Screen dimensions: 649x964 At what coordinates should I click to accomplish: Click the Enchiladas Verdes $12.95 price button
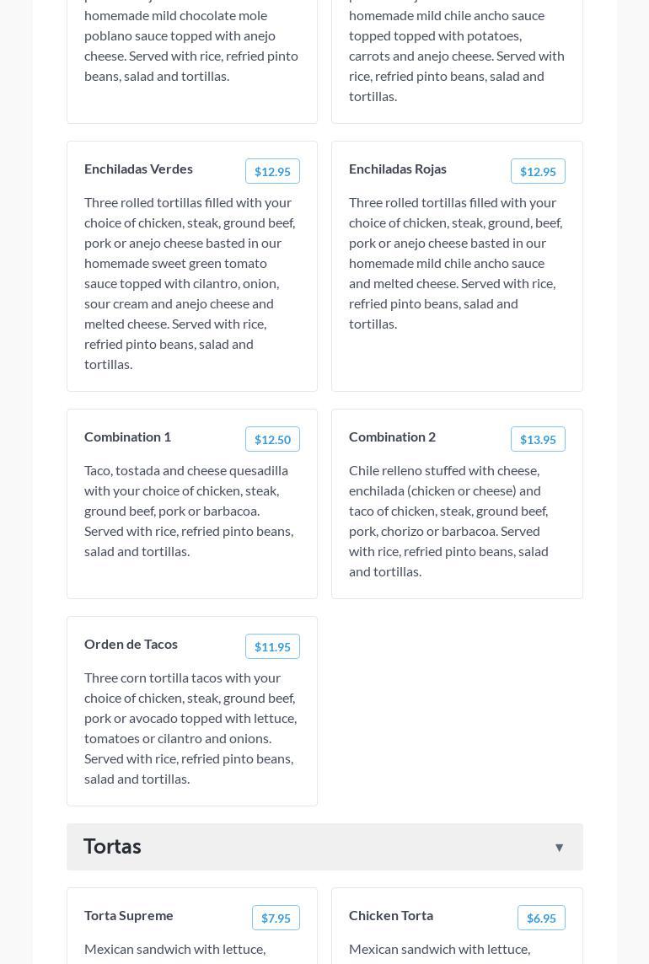272,172
